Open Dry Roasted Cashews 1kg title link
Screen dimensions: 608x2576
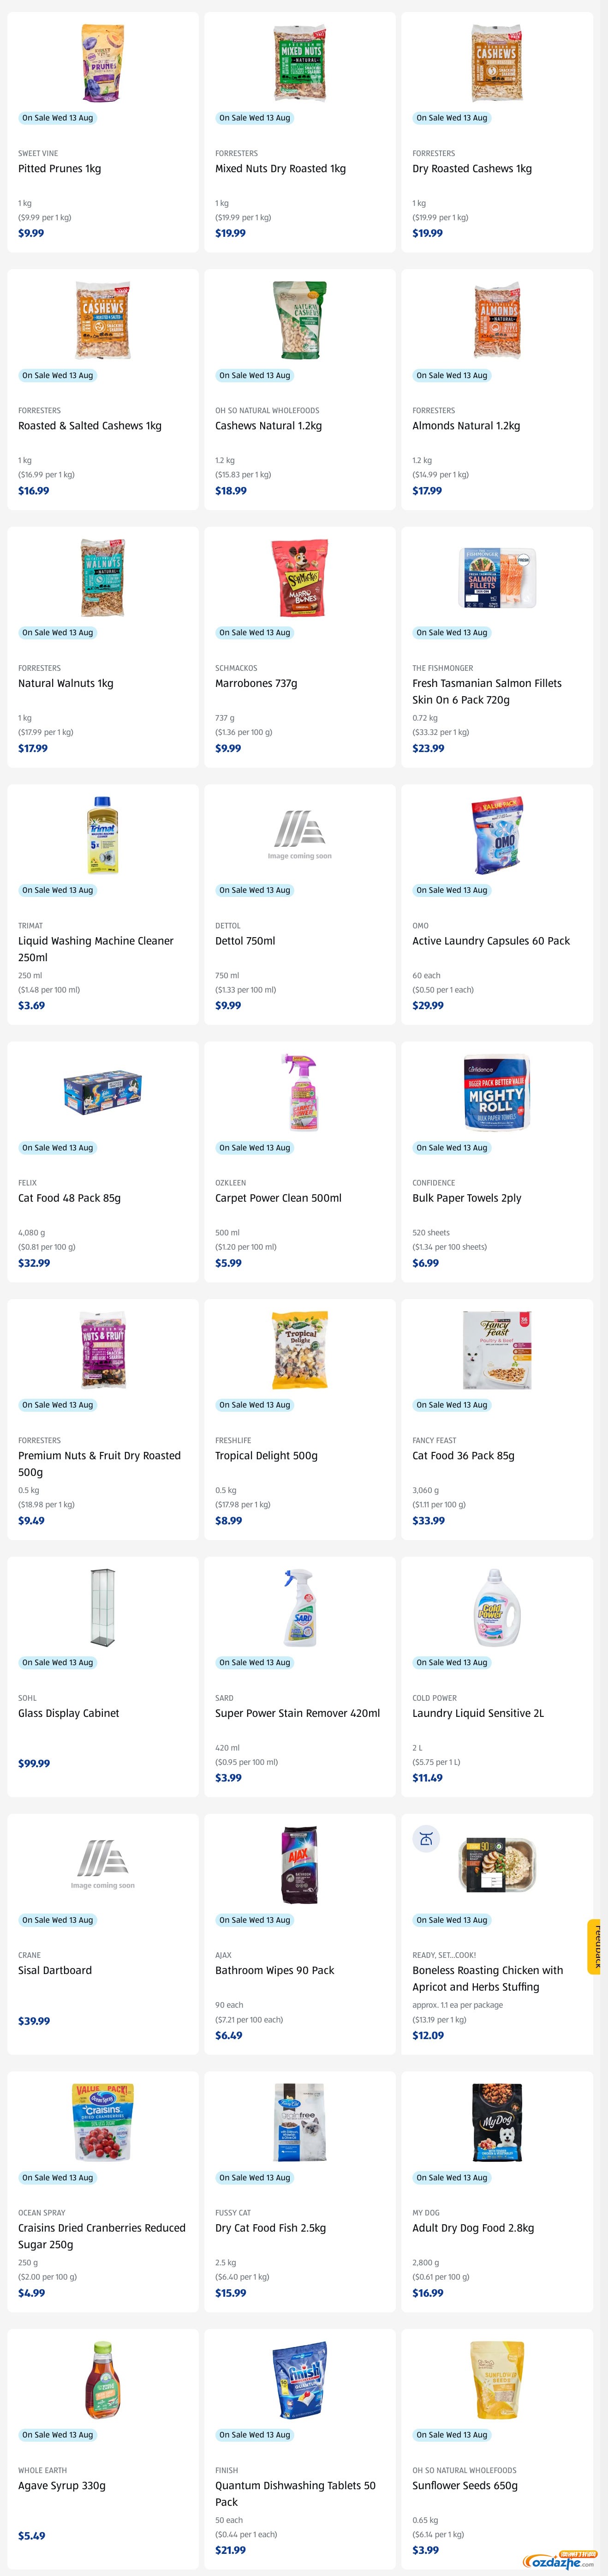[472, 168]
